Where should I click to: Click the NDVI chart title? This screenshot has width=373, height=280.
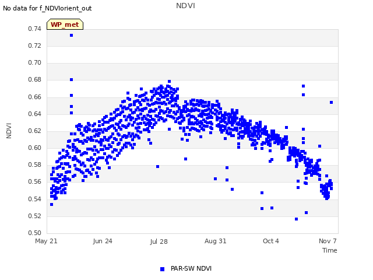coord(185,5)
